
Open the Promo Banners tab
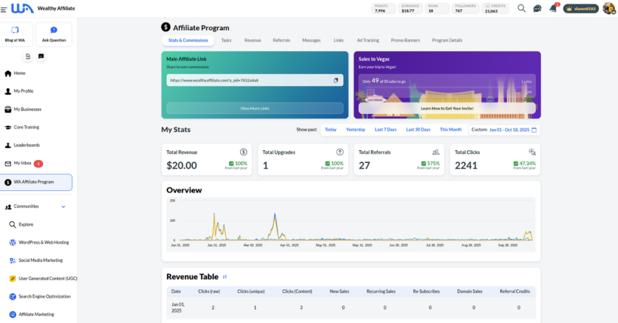coord(405,40)
